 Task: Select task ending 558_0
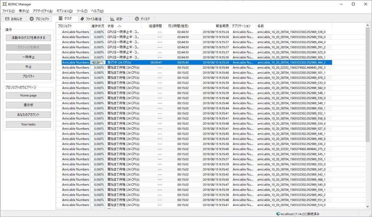[x=194, y=118]
